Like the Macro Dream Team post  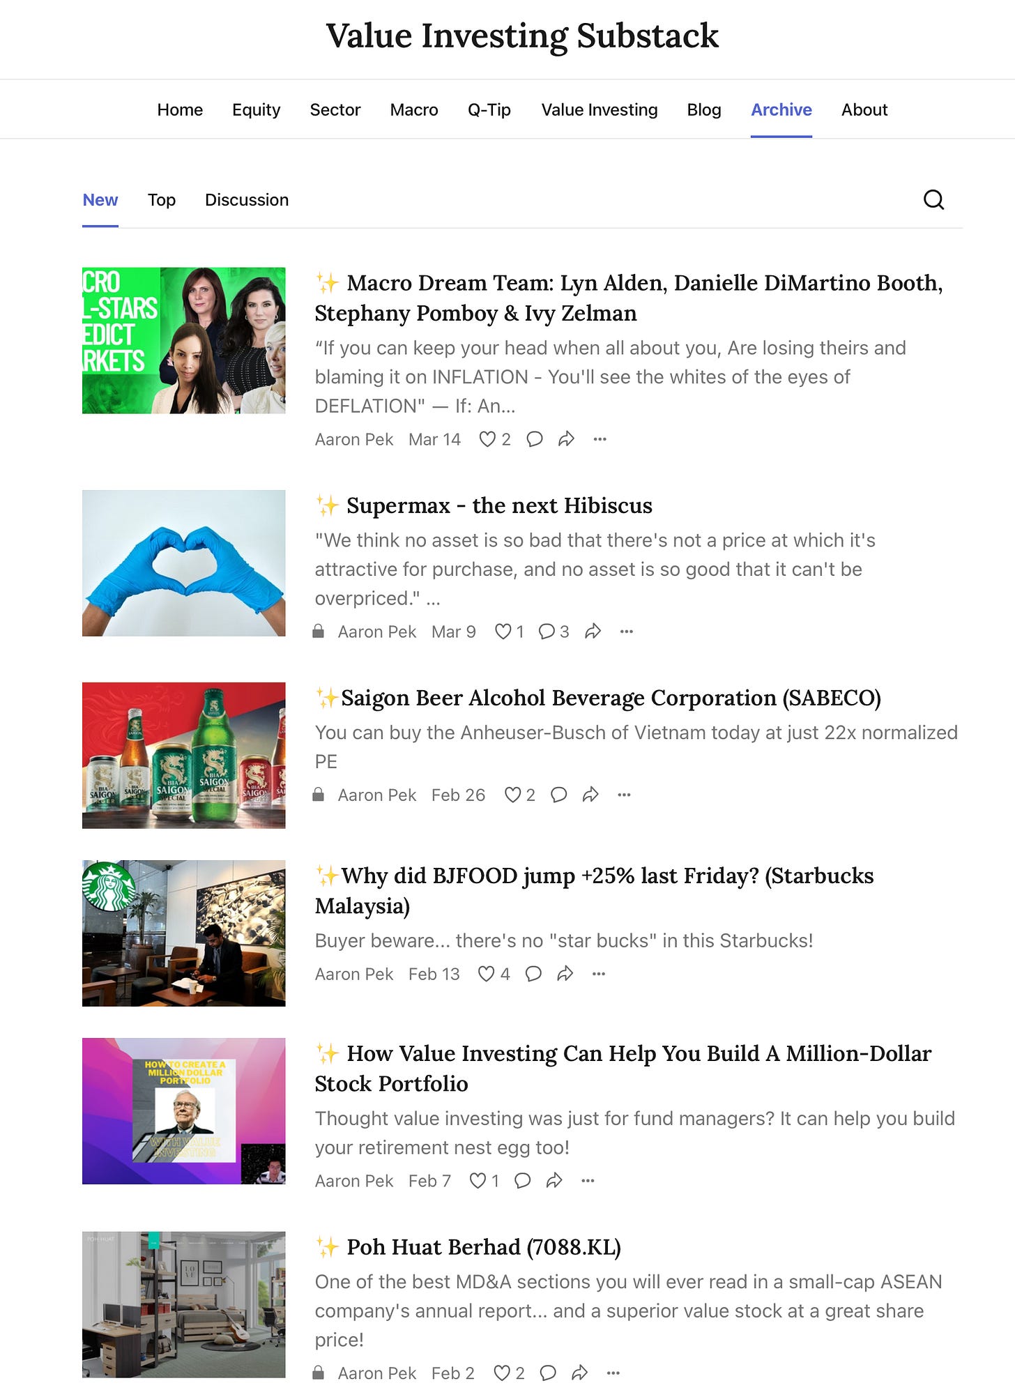pos(495,439)
